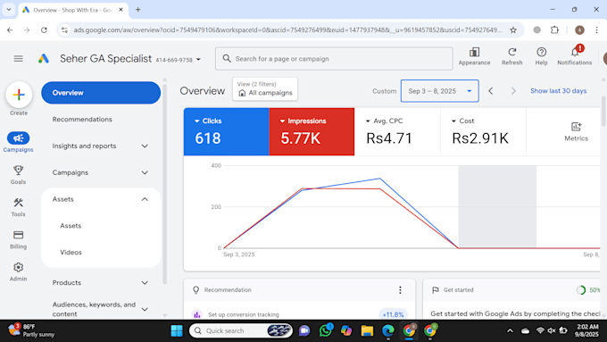
Task: Open the Assets sub-item
Action: pyautogui.click(x=71, y=225)
